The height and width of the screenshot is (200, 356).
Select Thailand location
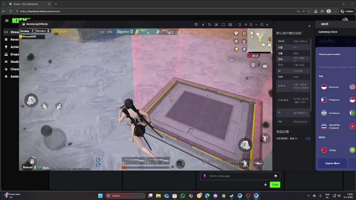click(x=331, y=126)
